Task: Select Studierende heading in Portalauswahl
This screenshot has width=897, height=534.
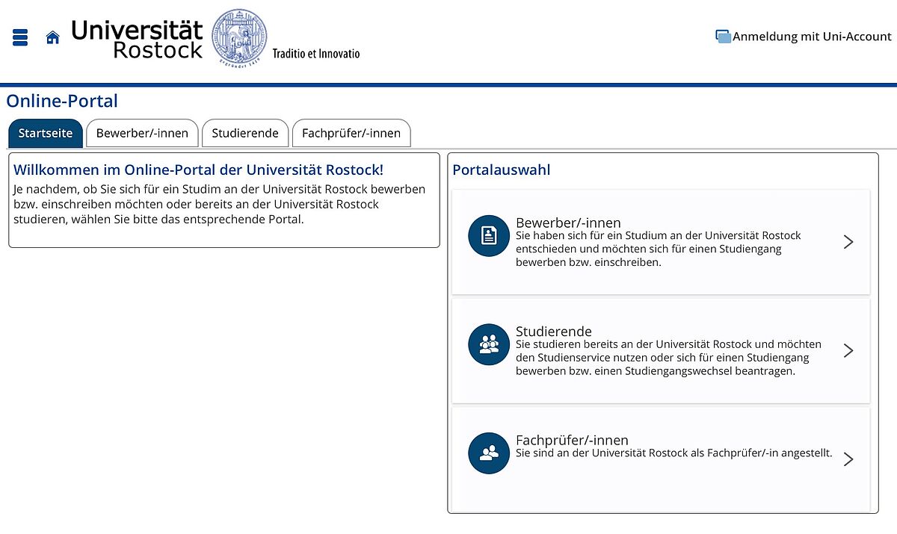Action: tap(554, 331)
